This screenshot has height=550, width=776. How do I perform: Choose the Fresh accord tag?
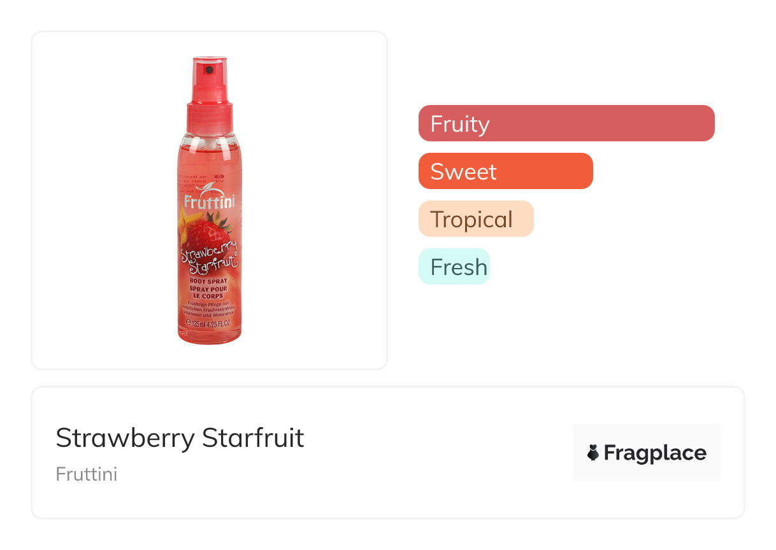(x=454, y=267)
